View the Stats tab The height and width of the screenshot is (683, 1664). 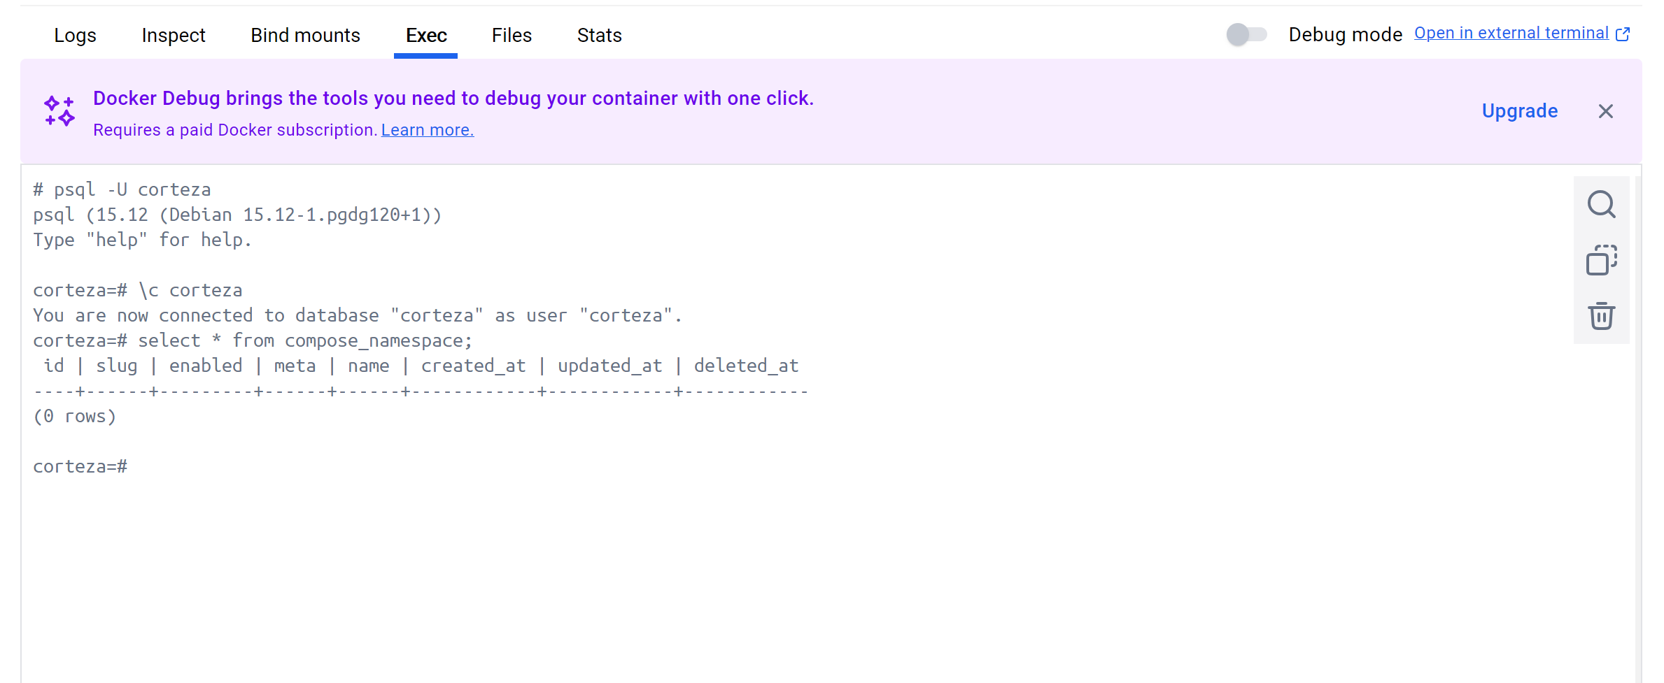point(599,35)
